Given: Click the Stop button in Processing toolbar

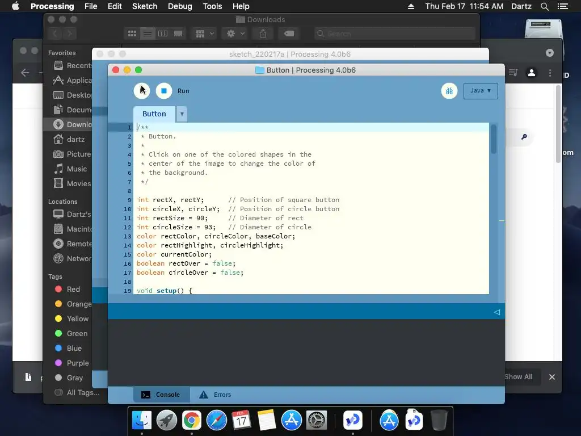Looking at the screenshot, I should (x=164, y=91).
